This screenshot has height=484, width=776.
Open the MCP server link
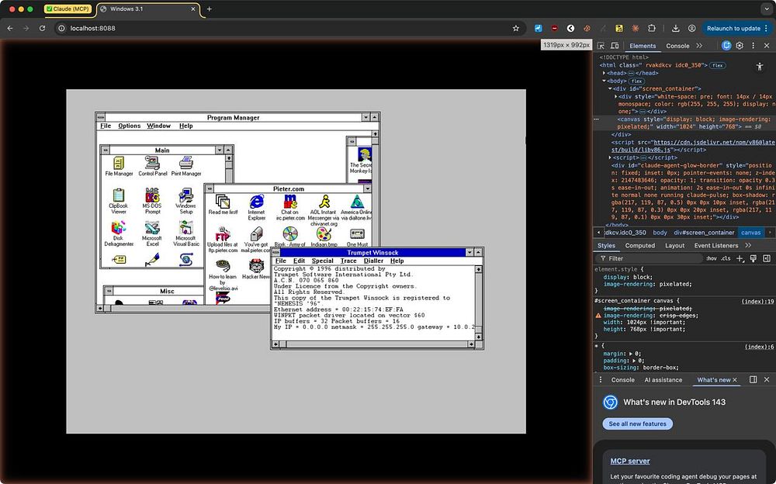[629, 461]
